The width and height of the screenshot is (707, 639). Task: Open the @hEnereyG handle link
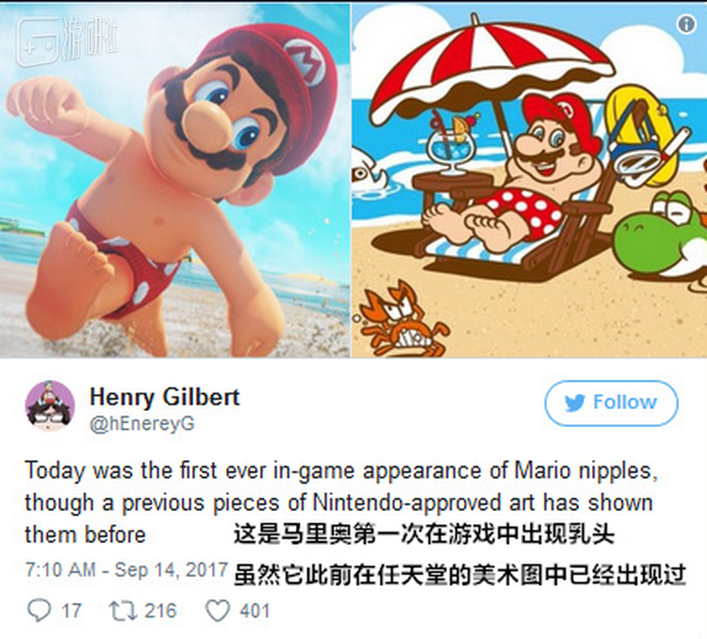[142, 424]
